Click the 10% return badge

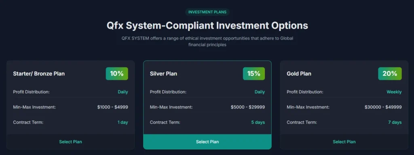click(117, 73)
